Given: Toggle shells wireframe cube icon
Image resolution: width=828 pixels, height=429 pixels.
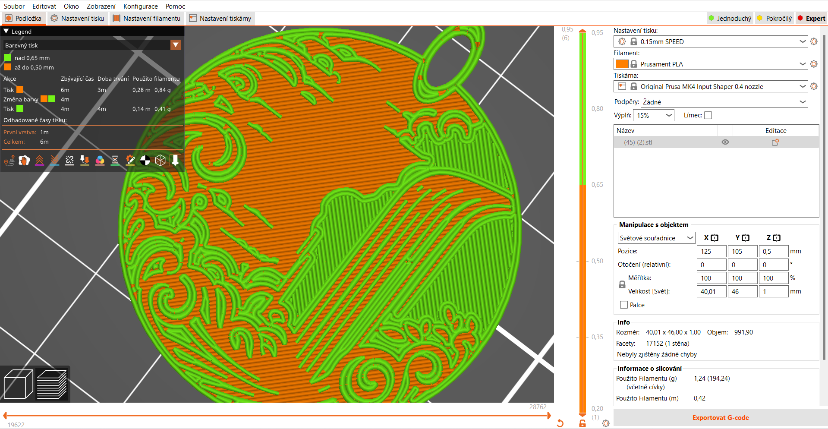Looking at the screenshot, I should point(160,161).
